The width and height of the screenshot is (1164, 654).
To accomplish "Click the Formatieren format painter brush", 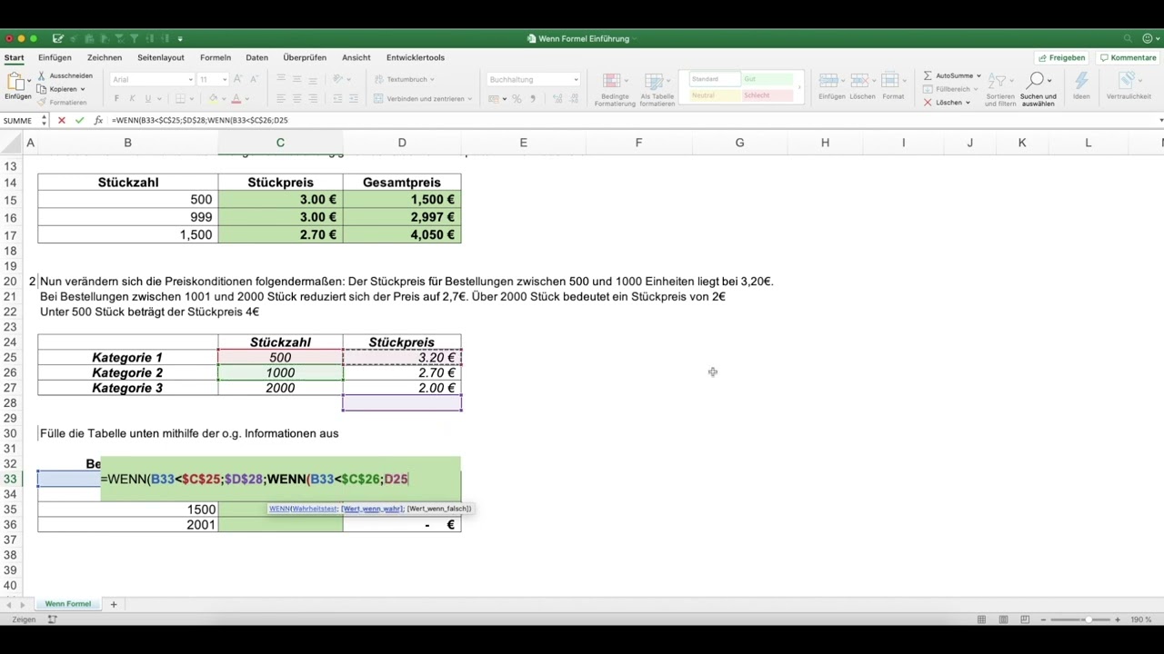I will (x=63, y=103).
